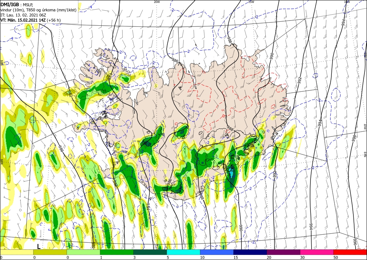Select the medium green legend swatch

(117, 252)
